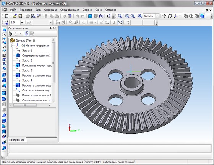Screen dimensions: 214x165
Task: Open the zoom scale 0.1615 dropdown
Action: (x=157, y=16)
